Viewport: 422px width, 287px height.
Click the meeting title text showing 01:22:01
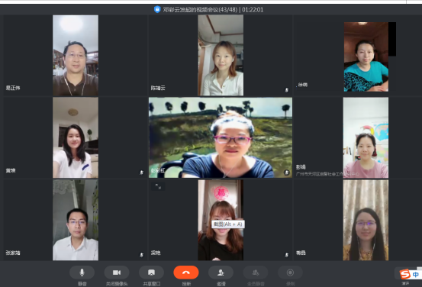pos(213,10)
